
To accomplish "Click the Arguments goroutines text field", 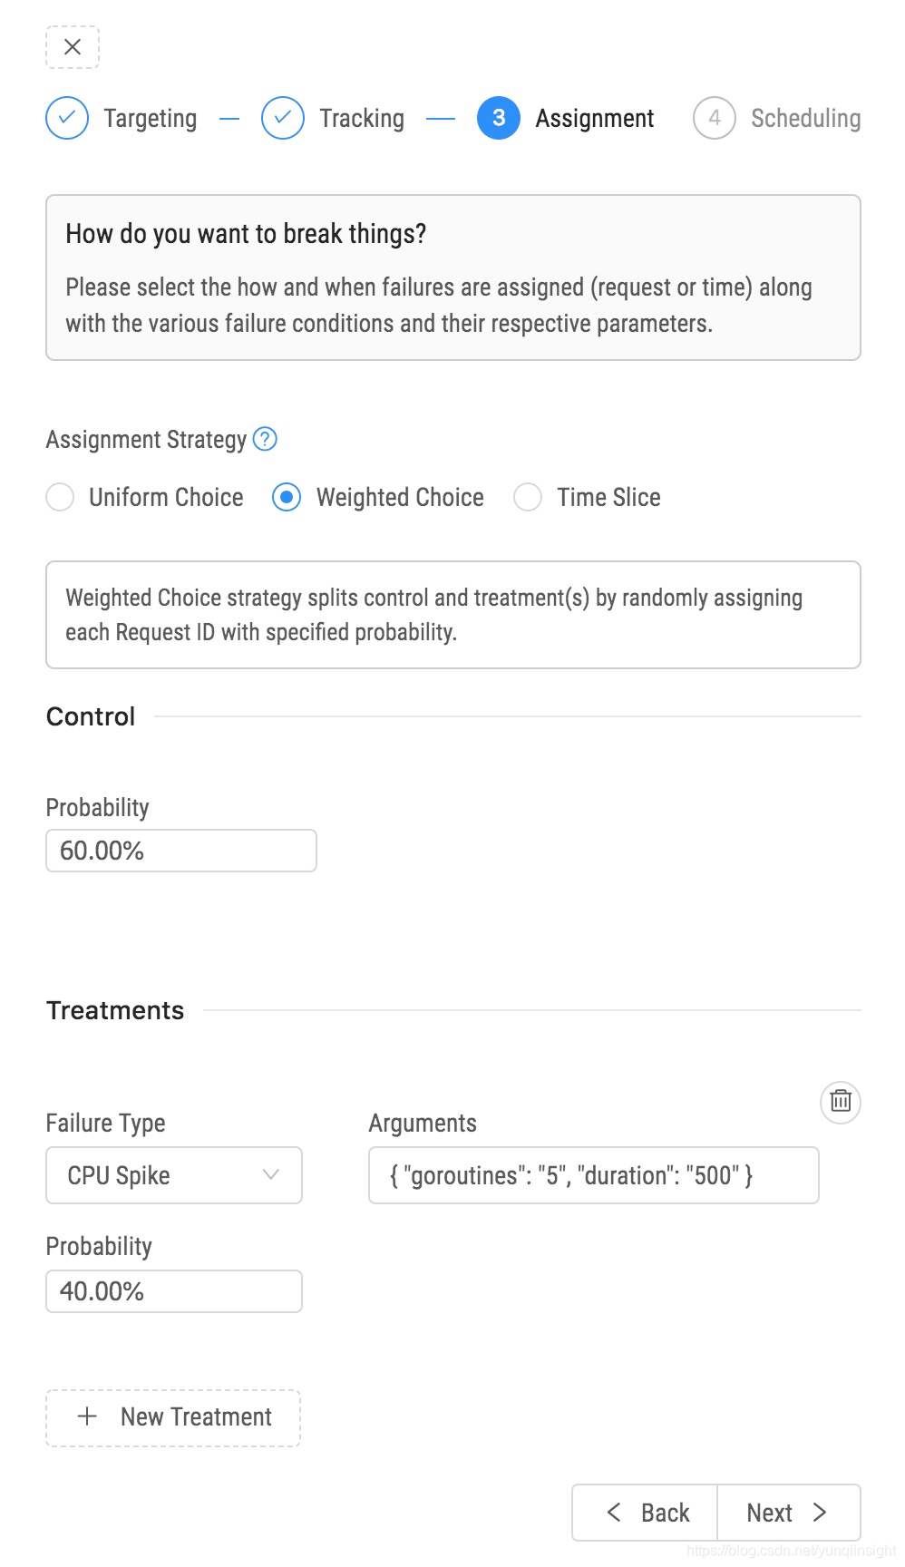I will (x=594, y=1175).
